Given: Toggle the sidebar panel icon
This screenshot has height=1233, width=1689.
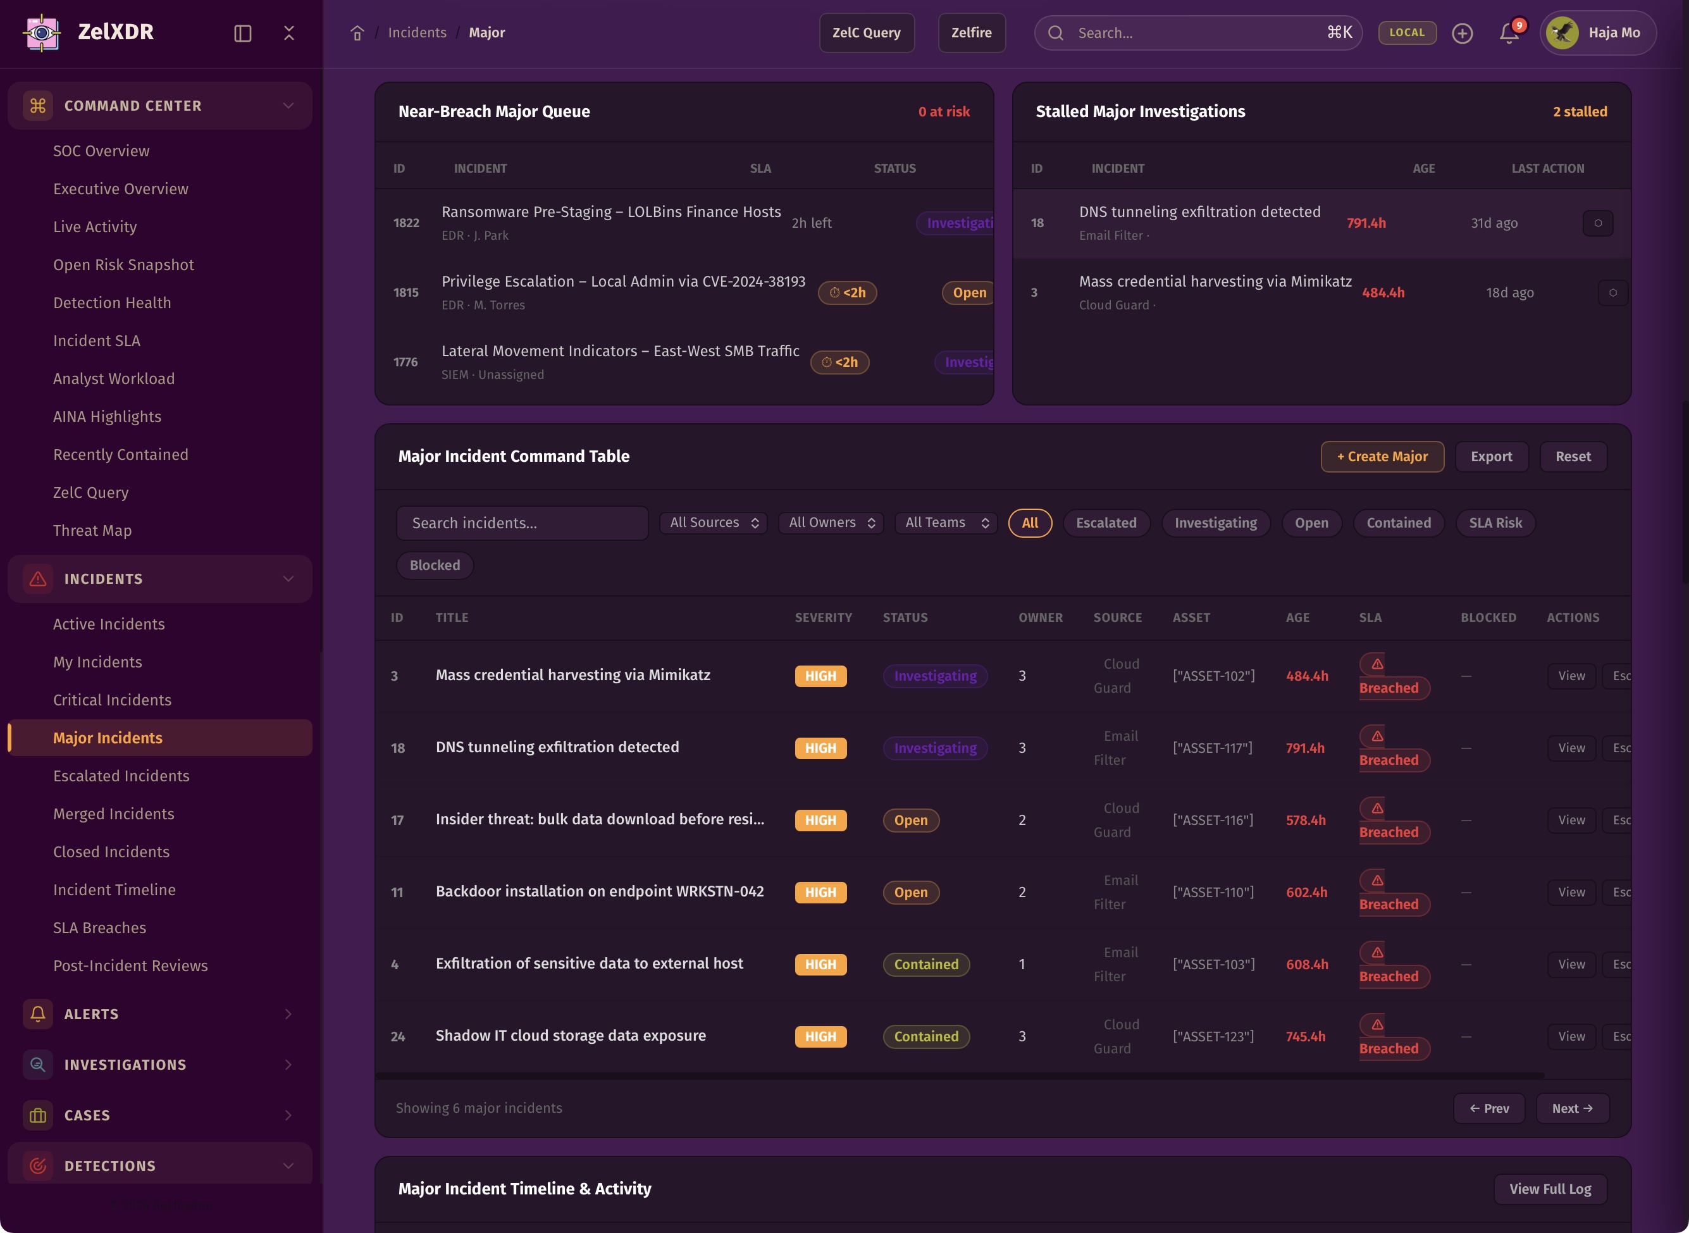Looking at the screenshot, I should pyautogui.click(x=242, y=33).
